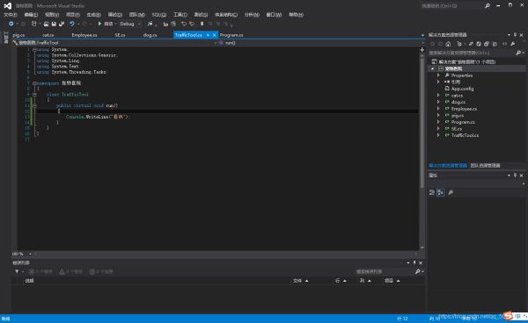The width and height of the screenshot is (528, 323).
Task: Click the Home icon in Solution Explorer
Action: [448, 44]
